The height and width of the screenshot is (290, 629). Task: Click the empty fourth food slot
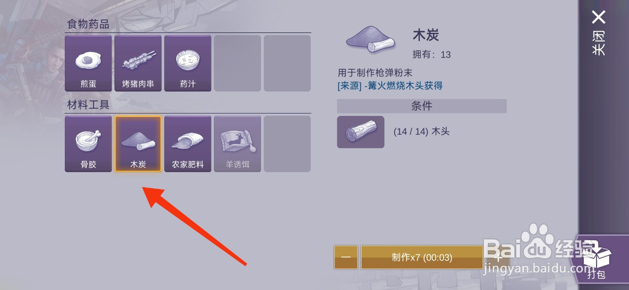(237, 63)
